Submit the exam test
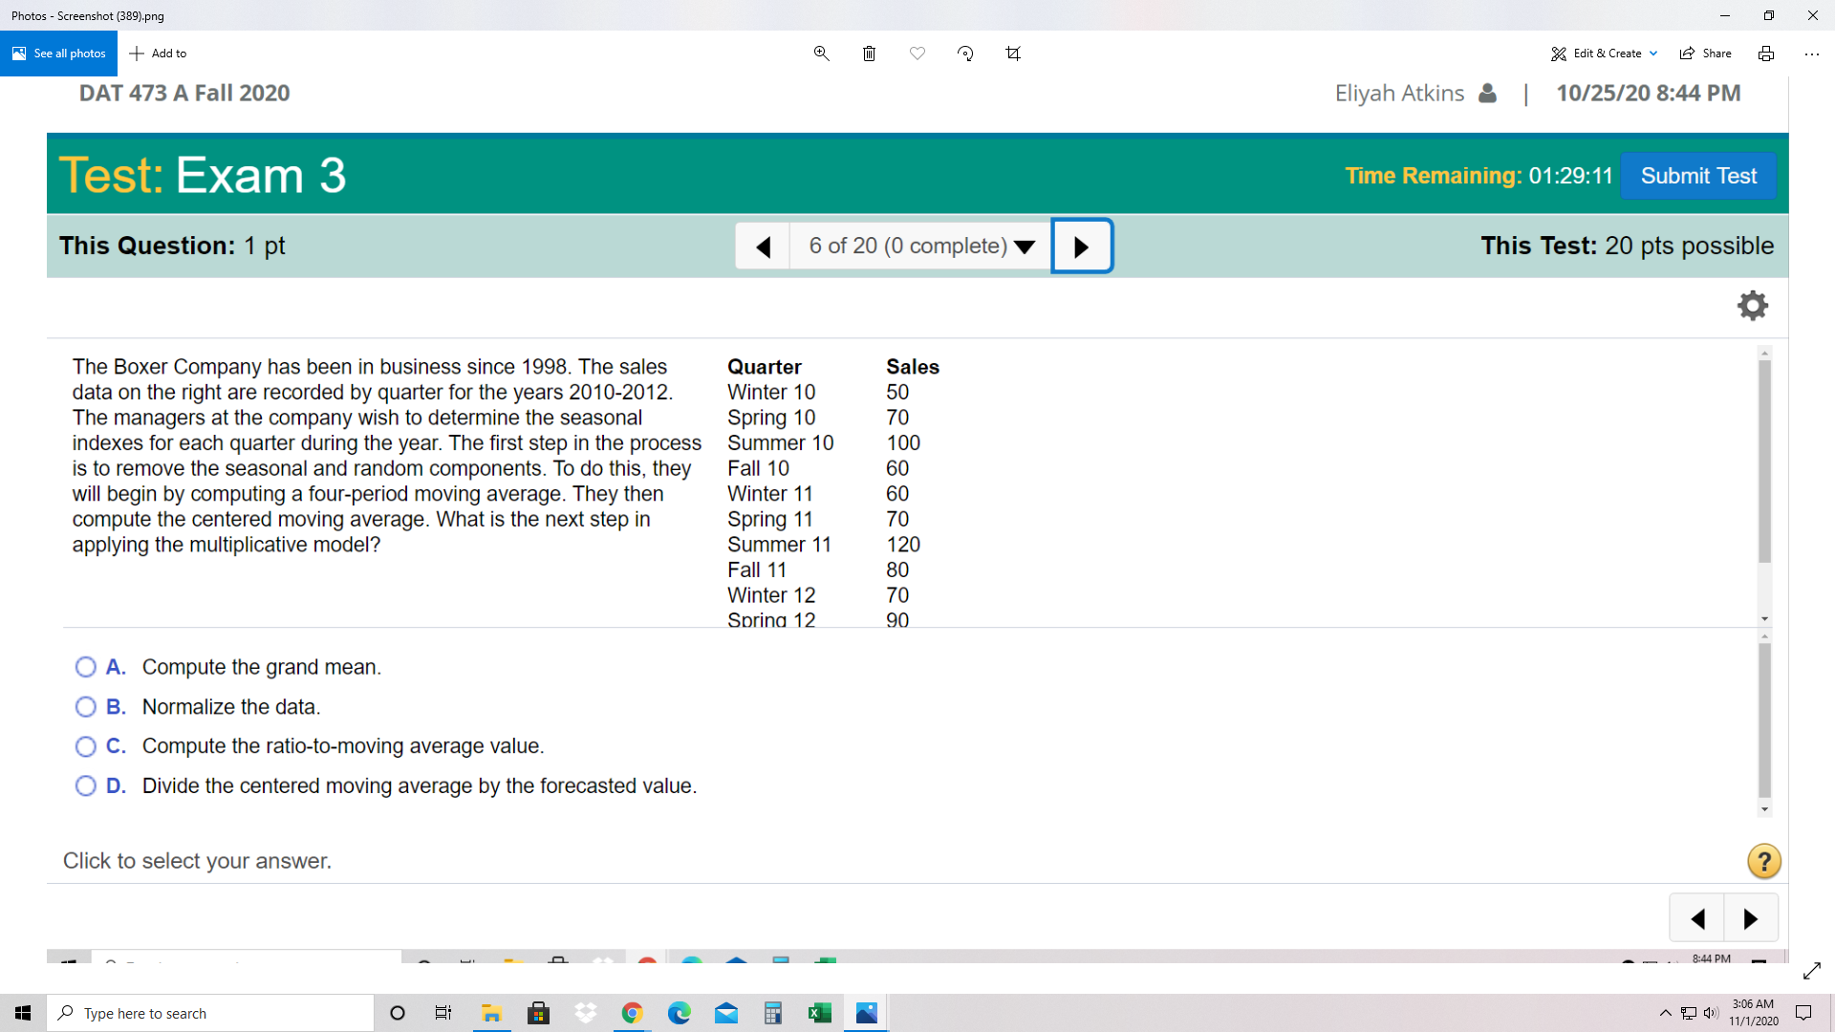 (x=1699, y=175)
